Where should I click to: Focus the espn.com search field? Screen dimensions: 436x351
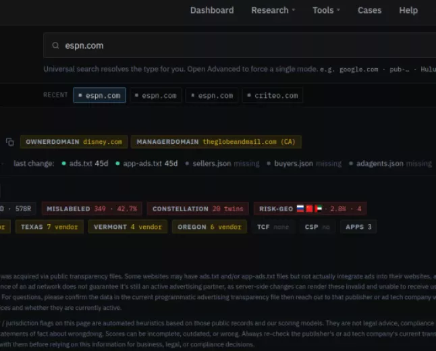(240, 45)
